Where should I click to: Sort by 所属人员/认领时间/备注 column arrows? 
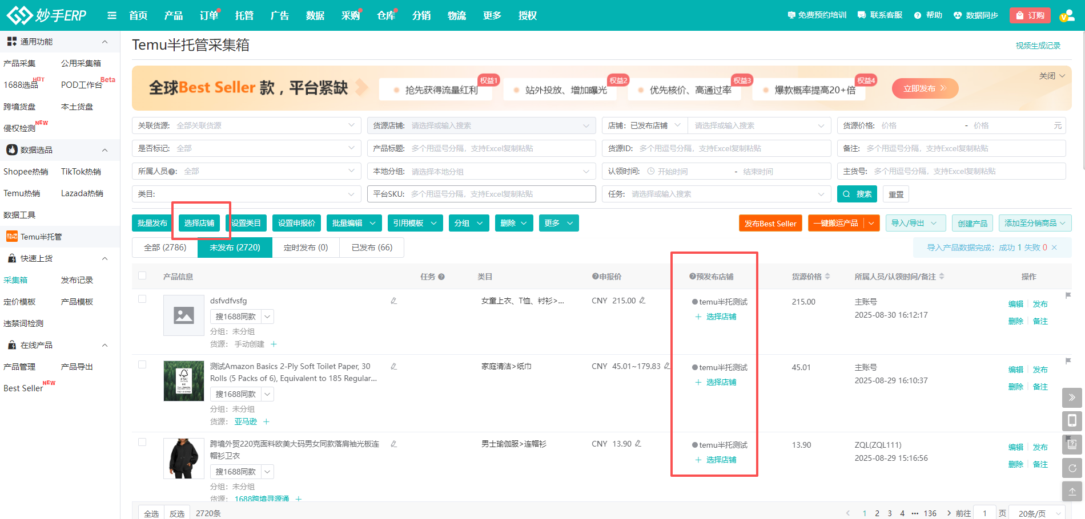click(x=942, y=276)
